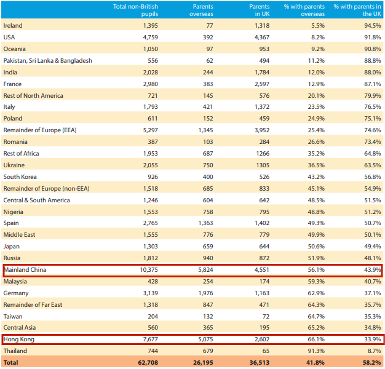Select the India row label

(x=10, y=72)
